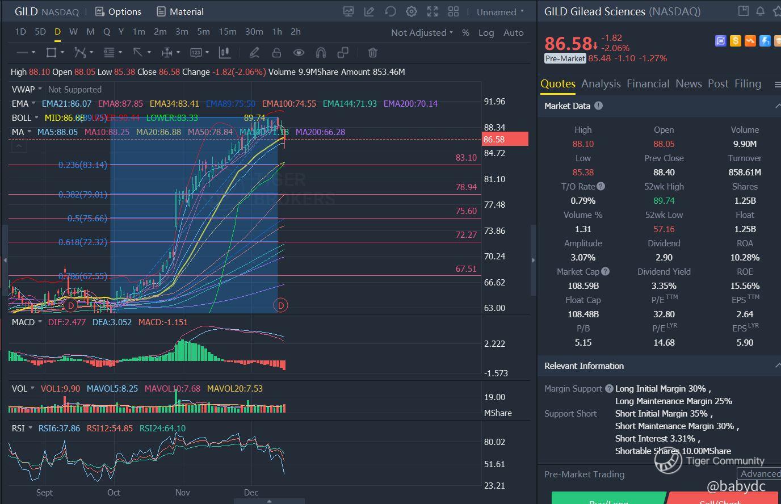Click the duplicate drawings icon

[x=343, y=52]
